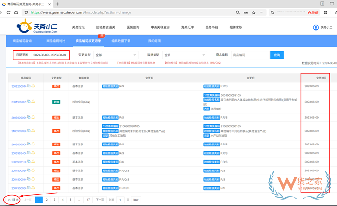Open the saved passwords key icon
Screen dimensions: 337x206
(246, 12)
